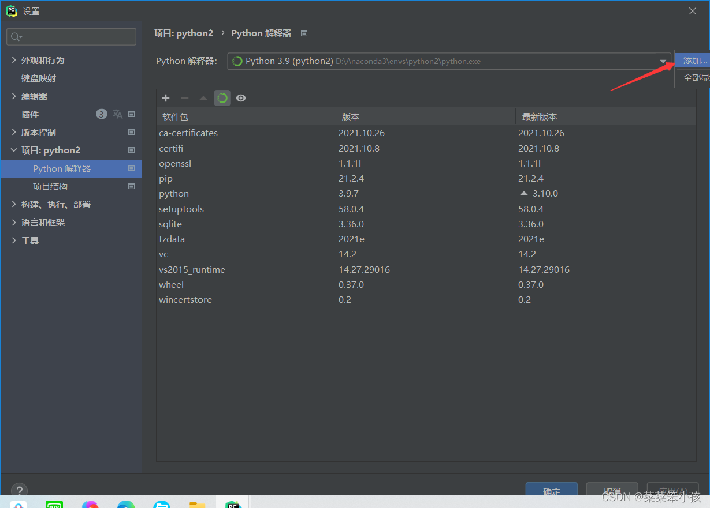The height and width of the screenshot is (508, 710).
Task: Select the openssl package row
Action: (x=426, y=164)
